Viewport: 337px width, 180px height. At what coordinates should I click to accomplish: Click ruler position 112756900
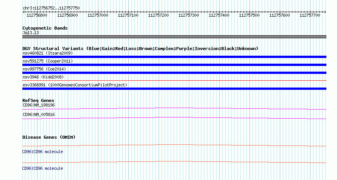[67, 15]
